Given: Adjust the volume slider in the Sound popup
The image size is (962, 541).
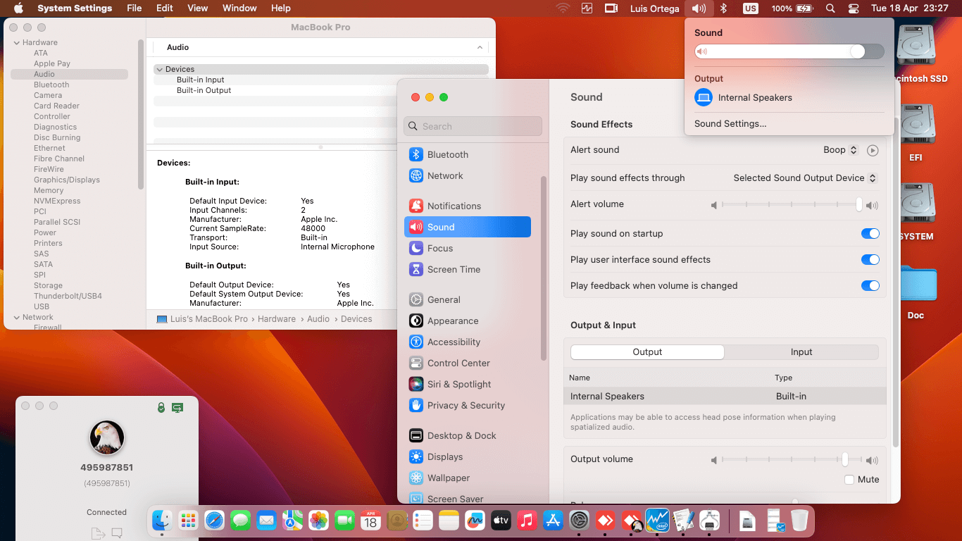Looking at the screenshot, I should 789,51.
